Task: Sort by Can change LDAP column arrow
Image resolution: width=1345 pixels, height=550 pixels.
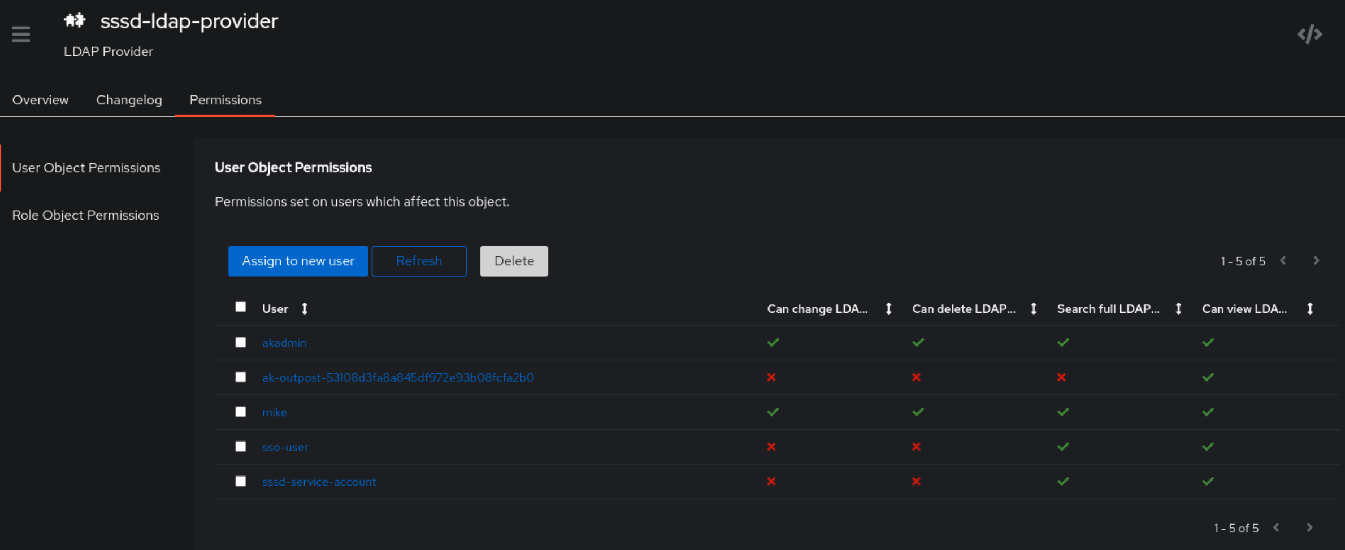Action: 888,309
